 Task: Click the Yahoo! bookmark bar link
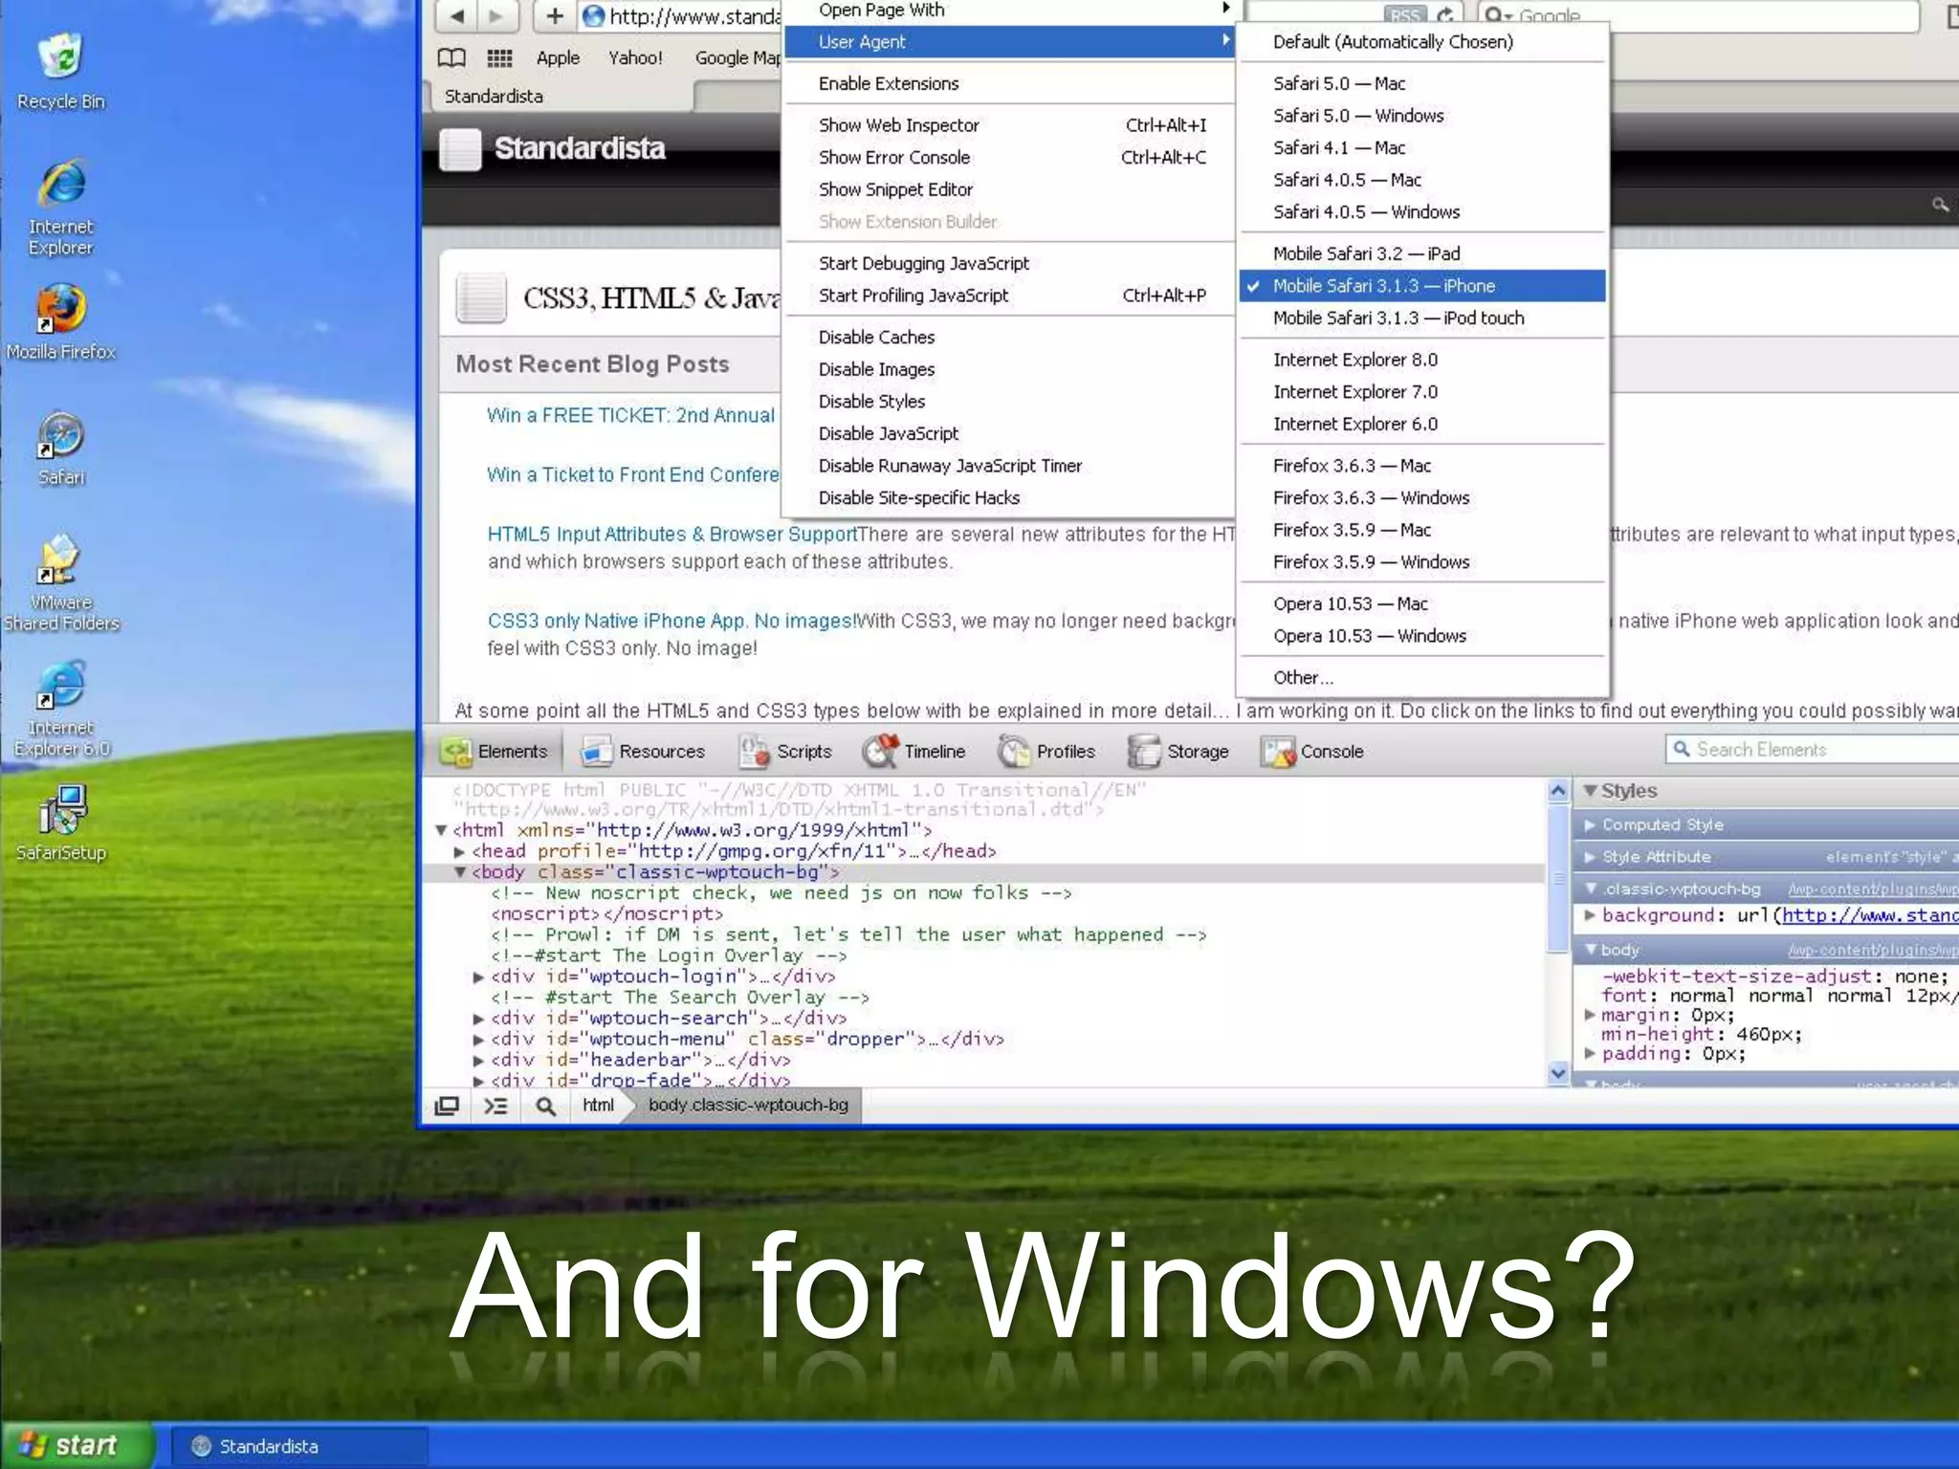tap(635, 58)
